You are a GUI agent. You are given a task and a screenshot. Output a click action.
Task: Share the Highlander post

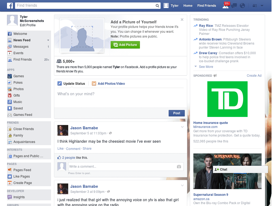tap(87, 149)
